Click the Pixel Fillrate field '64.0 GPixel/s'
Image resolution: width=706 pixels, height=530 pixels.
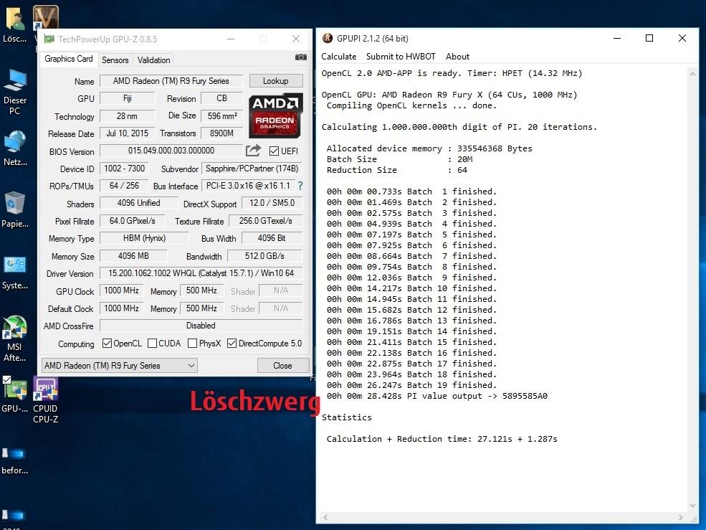(x=133, y=221)
